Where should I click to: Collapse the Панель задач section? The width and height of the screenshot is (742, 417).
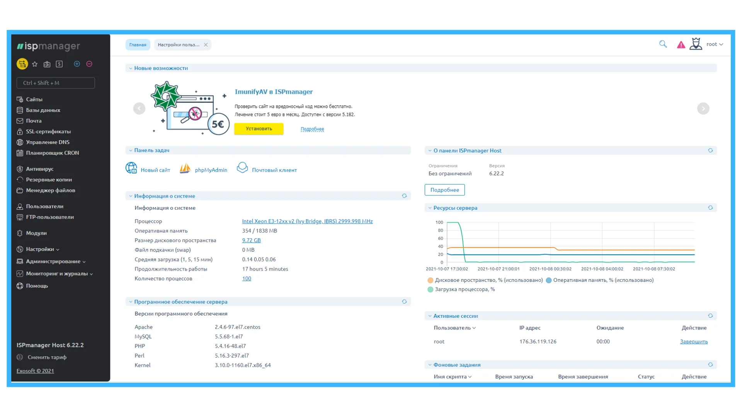click(x=131, y=150)
